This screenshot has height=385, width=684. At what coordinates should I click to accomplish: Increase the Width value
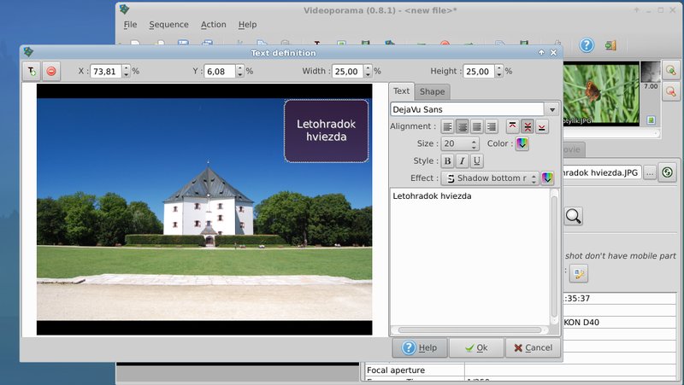click(x=369, y=68)
